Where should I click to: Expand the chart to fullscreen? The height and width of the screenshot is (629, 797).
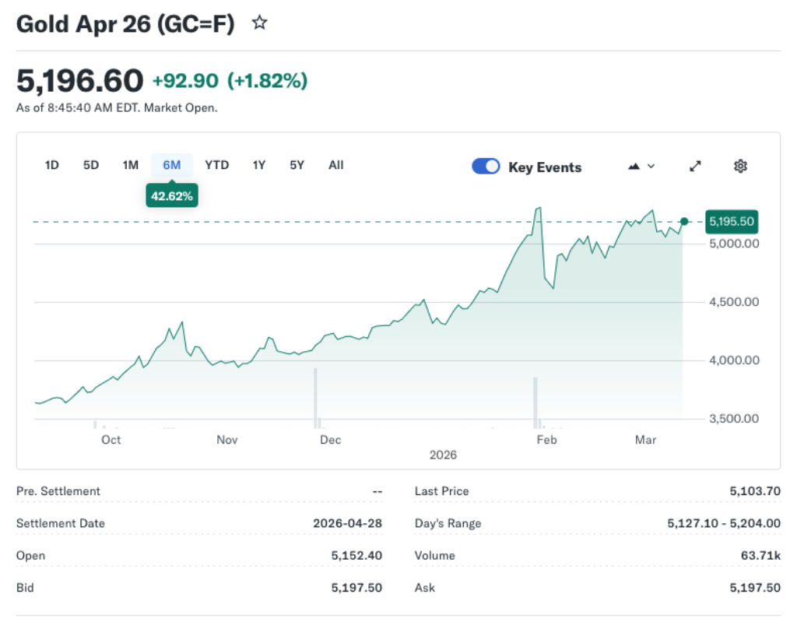[694, 166]
